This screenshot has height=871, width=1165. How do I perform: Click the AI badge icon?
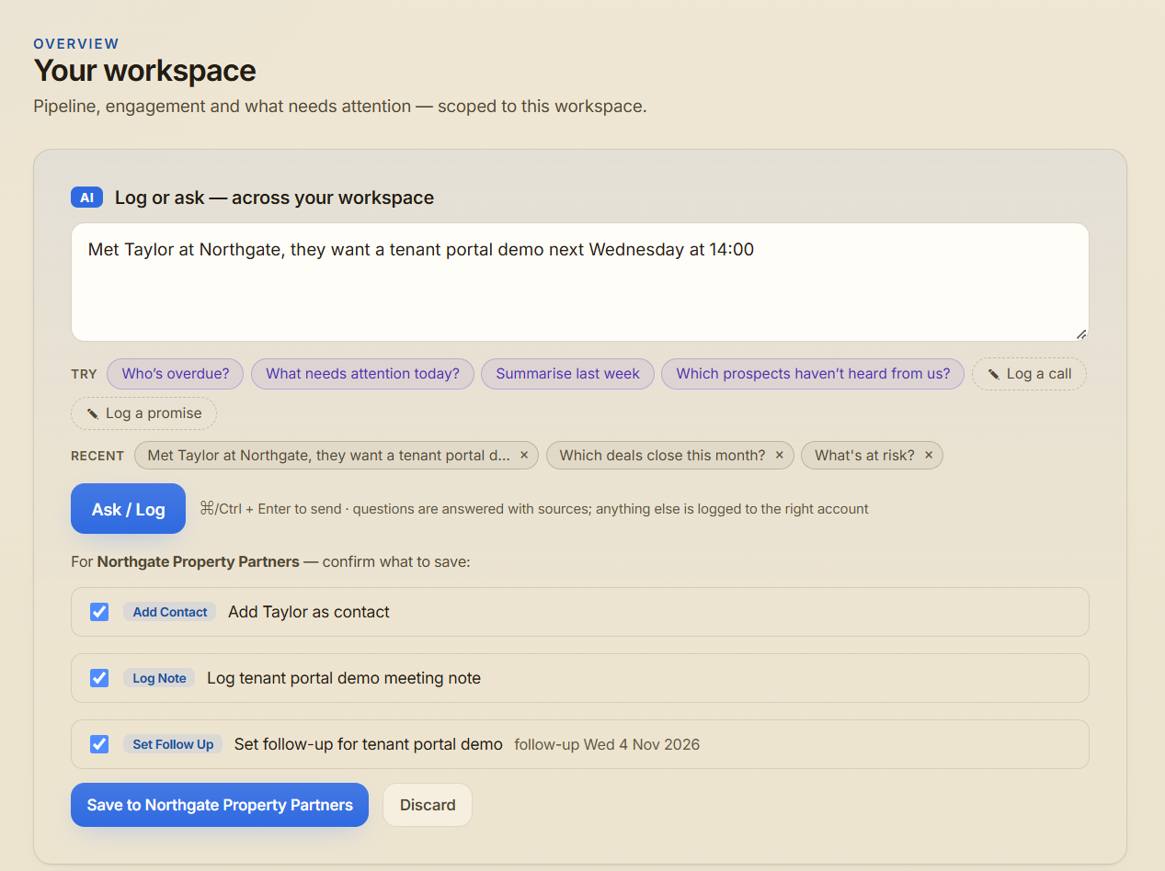coord(86,198)
